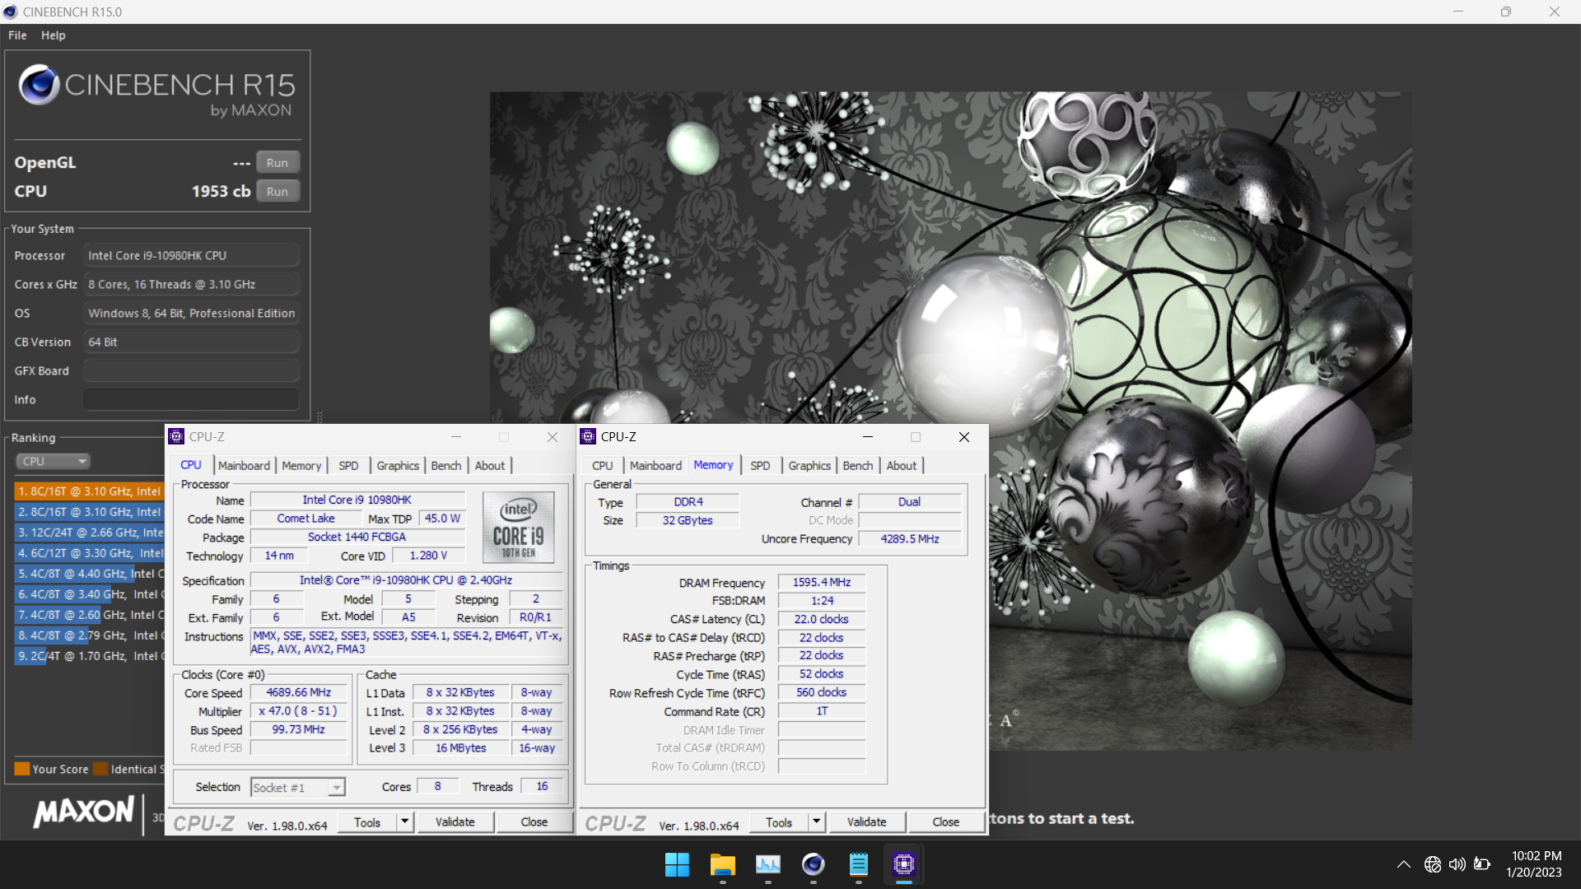Click the MAXON logo at bottom left
Image resolution: width=1581 pixels, height=889 pixels.
coord(83,812)
